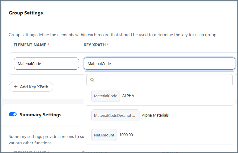This screenshot has height=153, width=238.
Task: Toggle the Summary Settings switch
Action: 13,114
